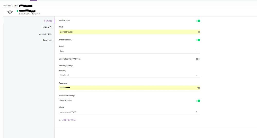Open the Captive Portal tab

click(x=46, y=34)
